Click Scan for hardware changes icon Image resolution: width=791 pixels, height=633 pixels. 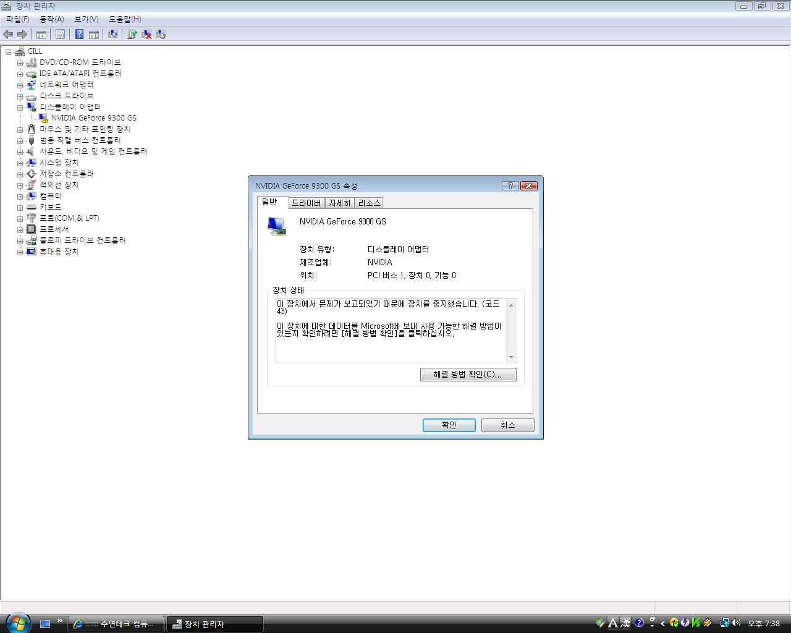coord(112,35)
